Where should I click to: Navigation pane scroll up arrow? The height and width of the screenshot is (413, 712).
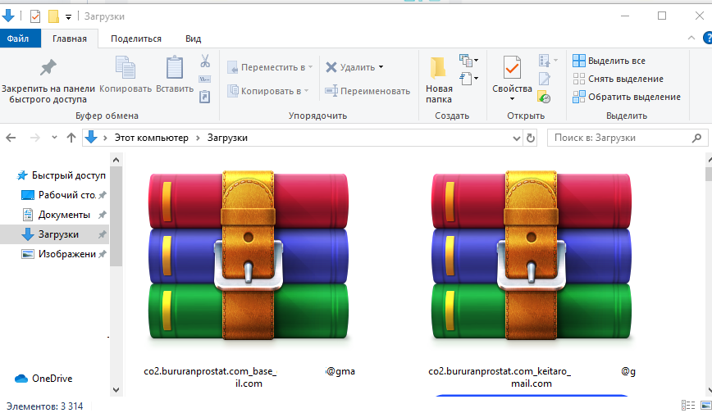tap(116, 160)
